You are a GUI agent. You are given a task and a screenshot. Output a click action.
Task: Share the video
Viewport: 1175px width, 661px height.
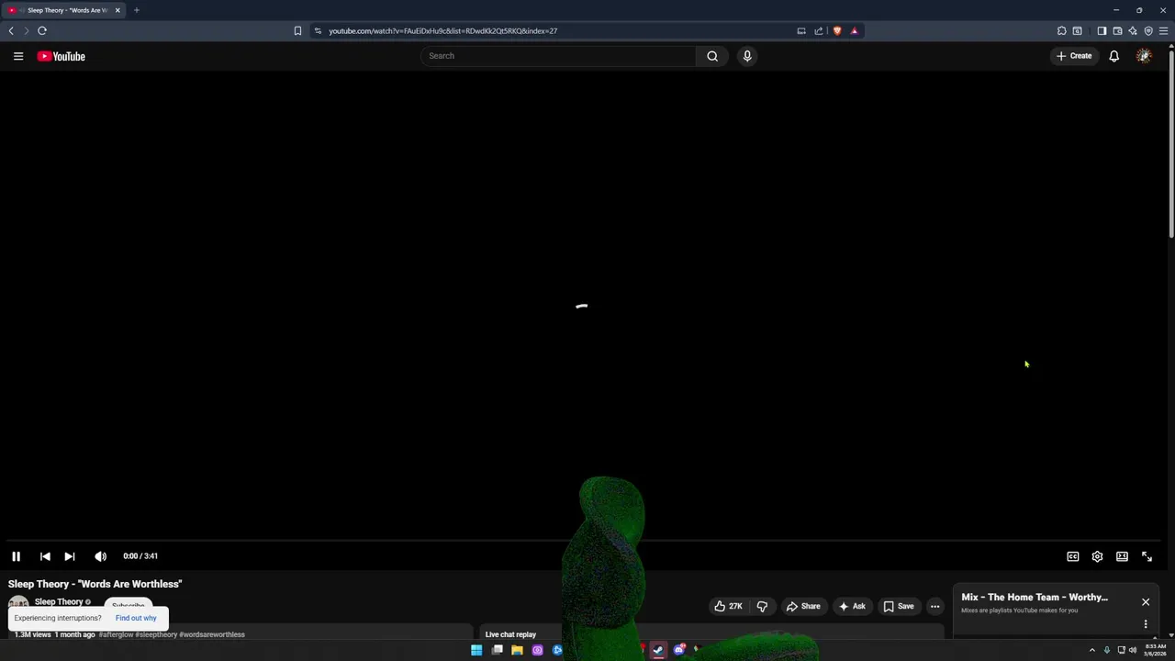[803, 606]
